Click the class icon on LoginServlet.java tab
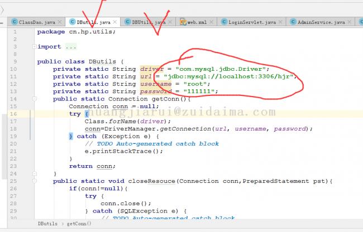 (224, 22)
